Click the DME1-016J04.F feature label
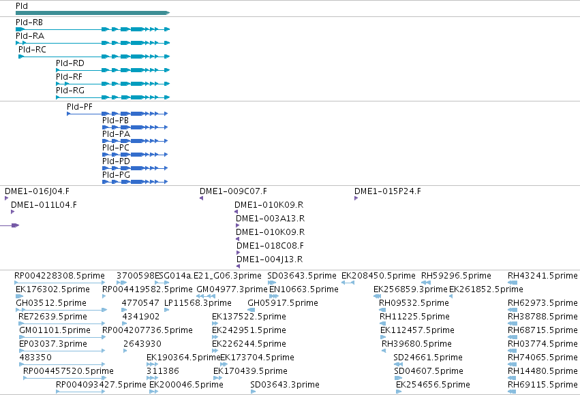This screenshot has width=580, height=395. click(x=37, y=191)
